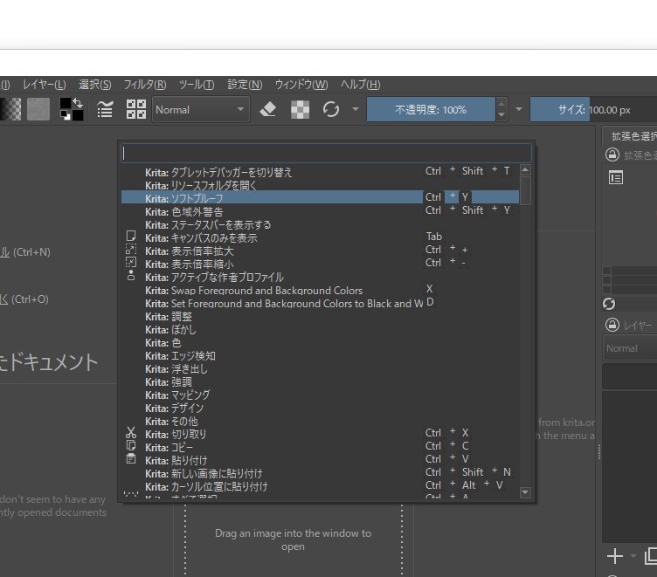Open the brush settings editor icon
Viewport: 657px width, 577px height.
point(105,110)
